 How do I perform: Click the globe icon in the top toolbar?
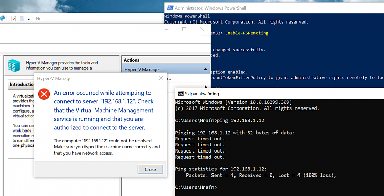pos(2,18)
